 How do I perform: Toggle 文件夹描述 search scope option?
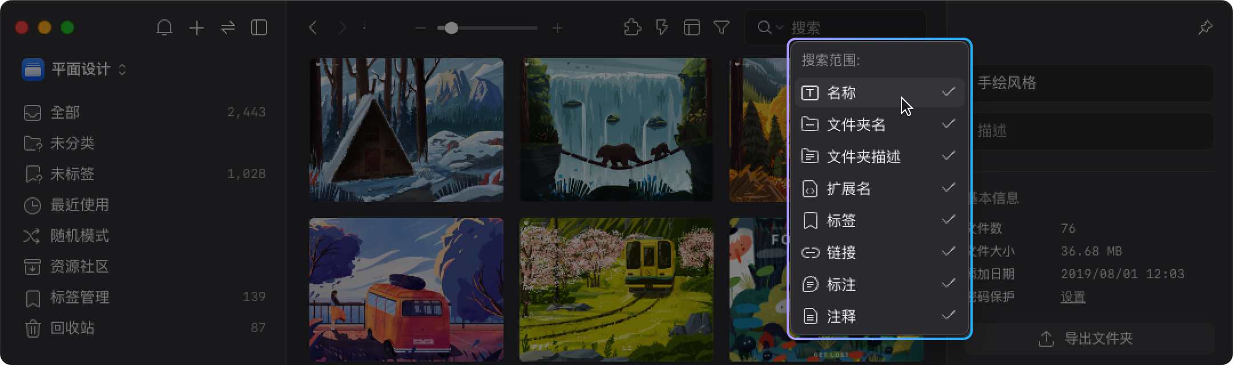pyautogui.click(x=879, y=156)
